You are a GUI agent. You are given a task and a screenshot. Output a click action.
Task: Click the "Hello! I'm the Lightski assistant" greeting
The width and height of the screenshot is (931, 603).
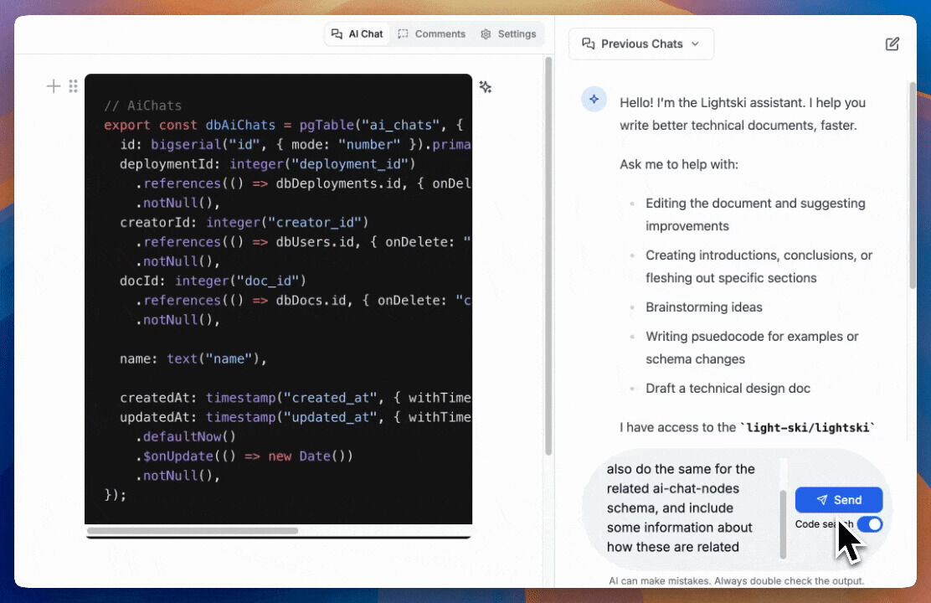[742, 114]
